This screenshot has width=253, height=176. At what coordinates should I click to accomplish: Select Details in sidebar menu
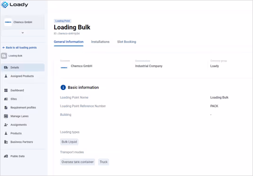23,68
